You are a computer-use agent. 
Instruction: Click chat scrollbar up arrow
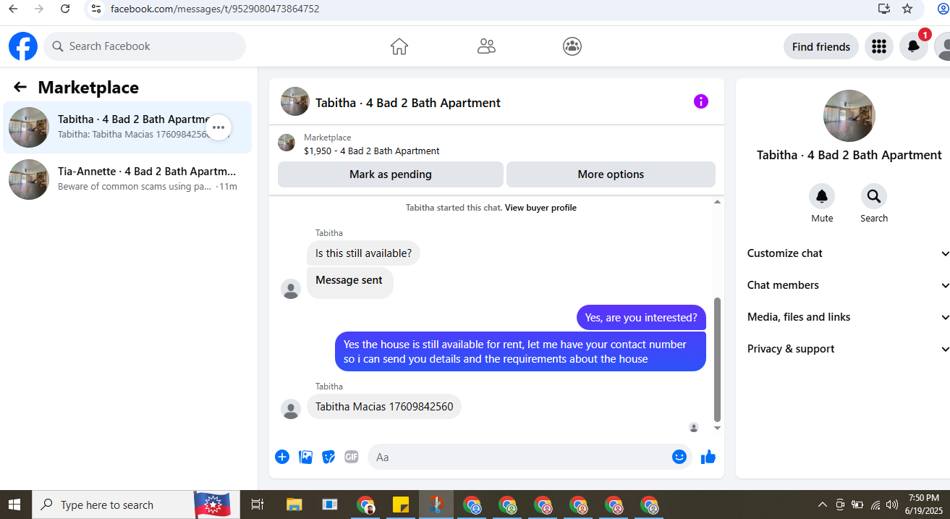[x=718, y=202]
